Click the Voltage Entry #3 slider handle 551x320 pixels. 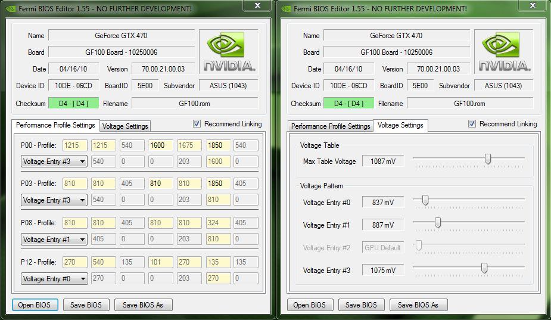[484, 268]
